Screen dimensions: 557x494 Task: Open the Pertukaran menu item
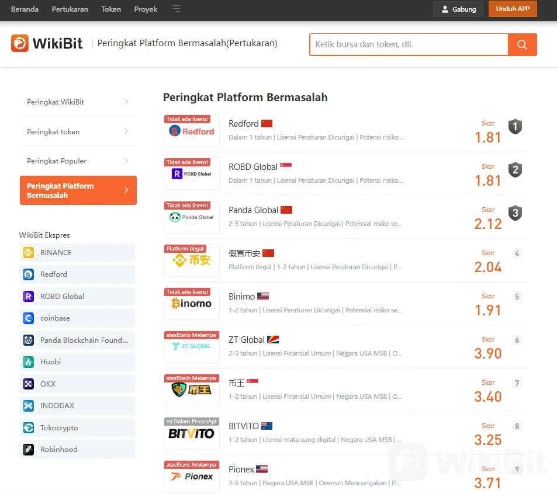click(x=70, y=9)
